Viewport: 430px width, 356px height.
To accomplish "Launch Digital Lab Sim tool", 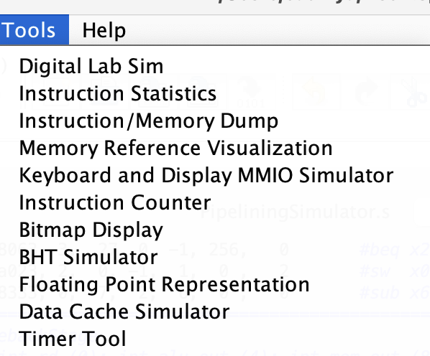I will click(x=91, y=66).
